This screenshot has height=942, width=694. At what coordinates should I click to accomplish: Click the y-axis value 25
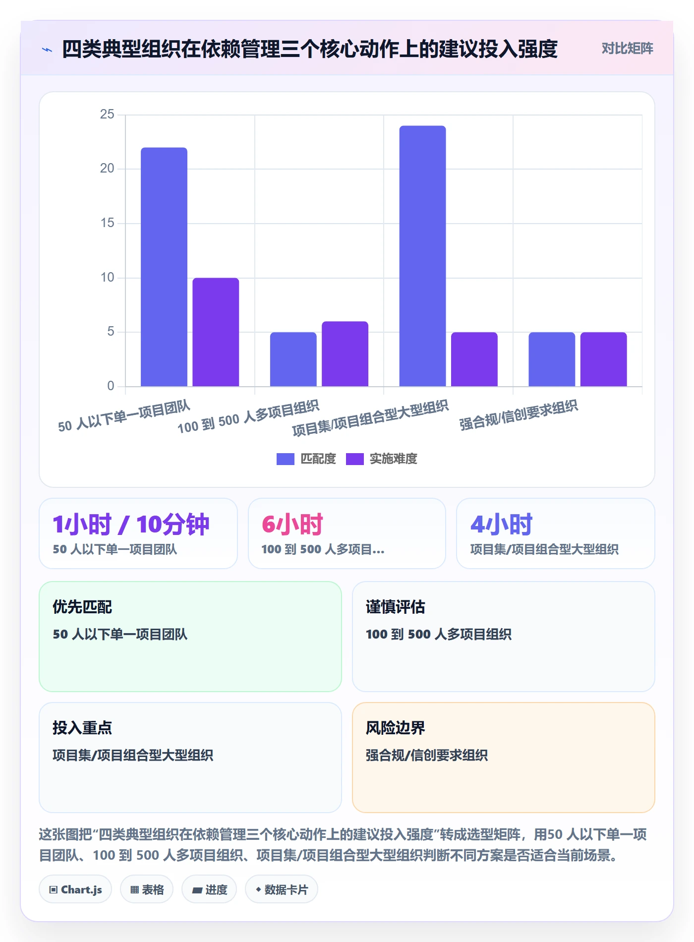pyautogui.click(x=107, y=115)
